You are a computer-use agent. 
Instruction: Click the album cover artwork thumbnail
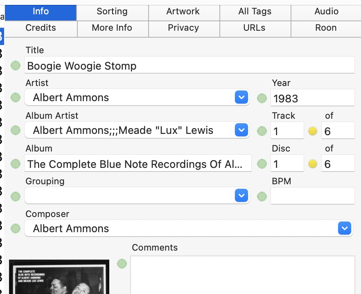click(x=59, y=277)
